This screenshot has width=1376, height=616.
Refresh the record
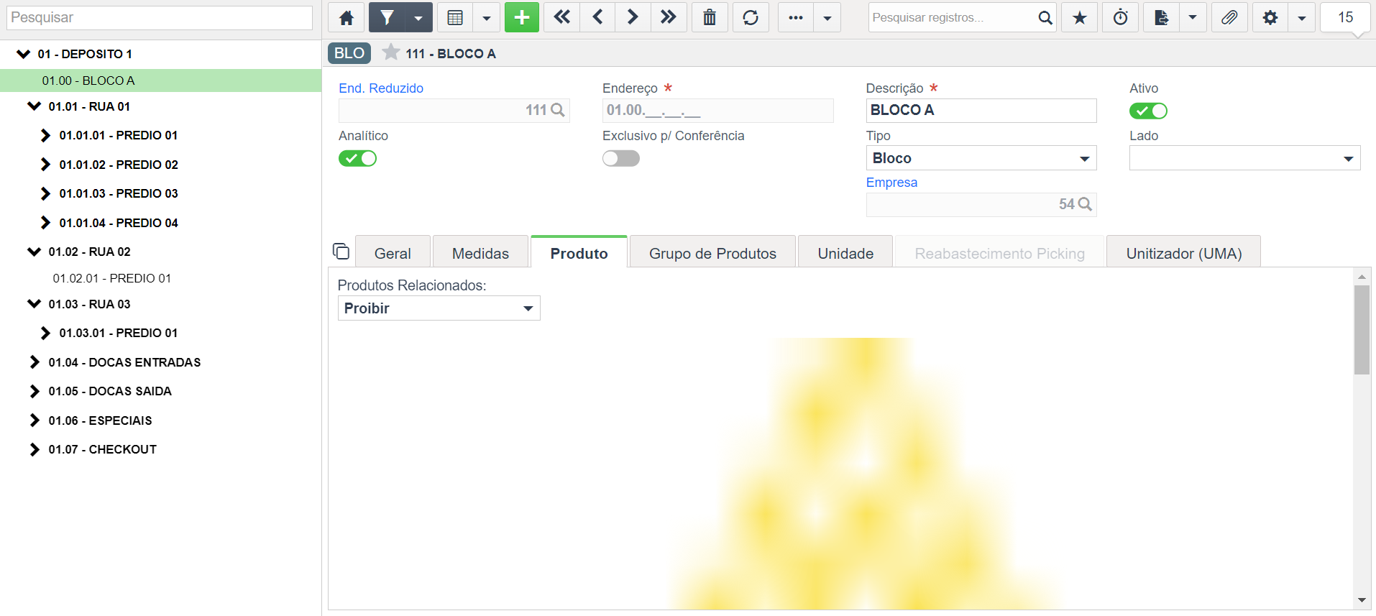click(x=751, y=17)
